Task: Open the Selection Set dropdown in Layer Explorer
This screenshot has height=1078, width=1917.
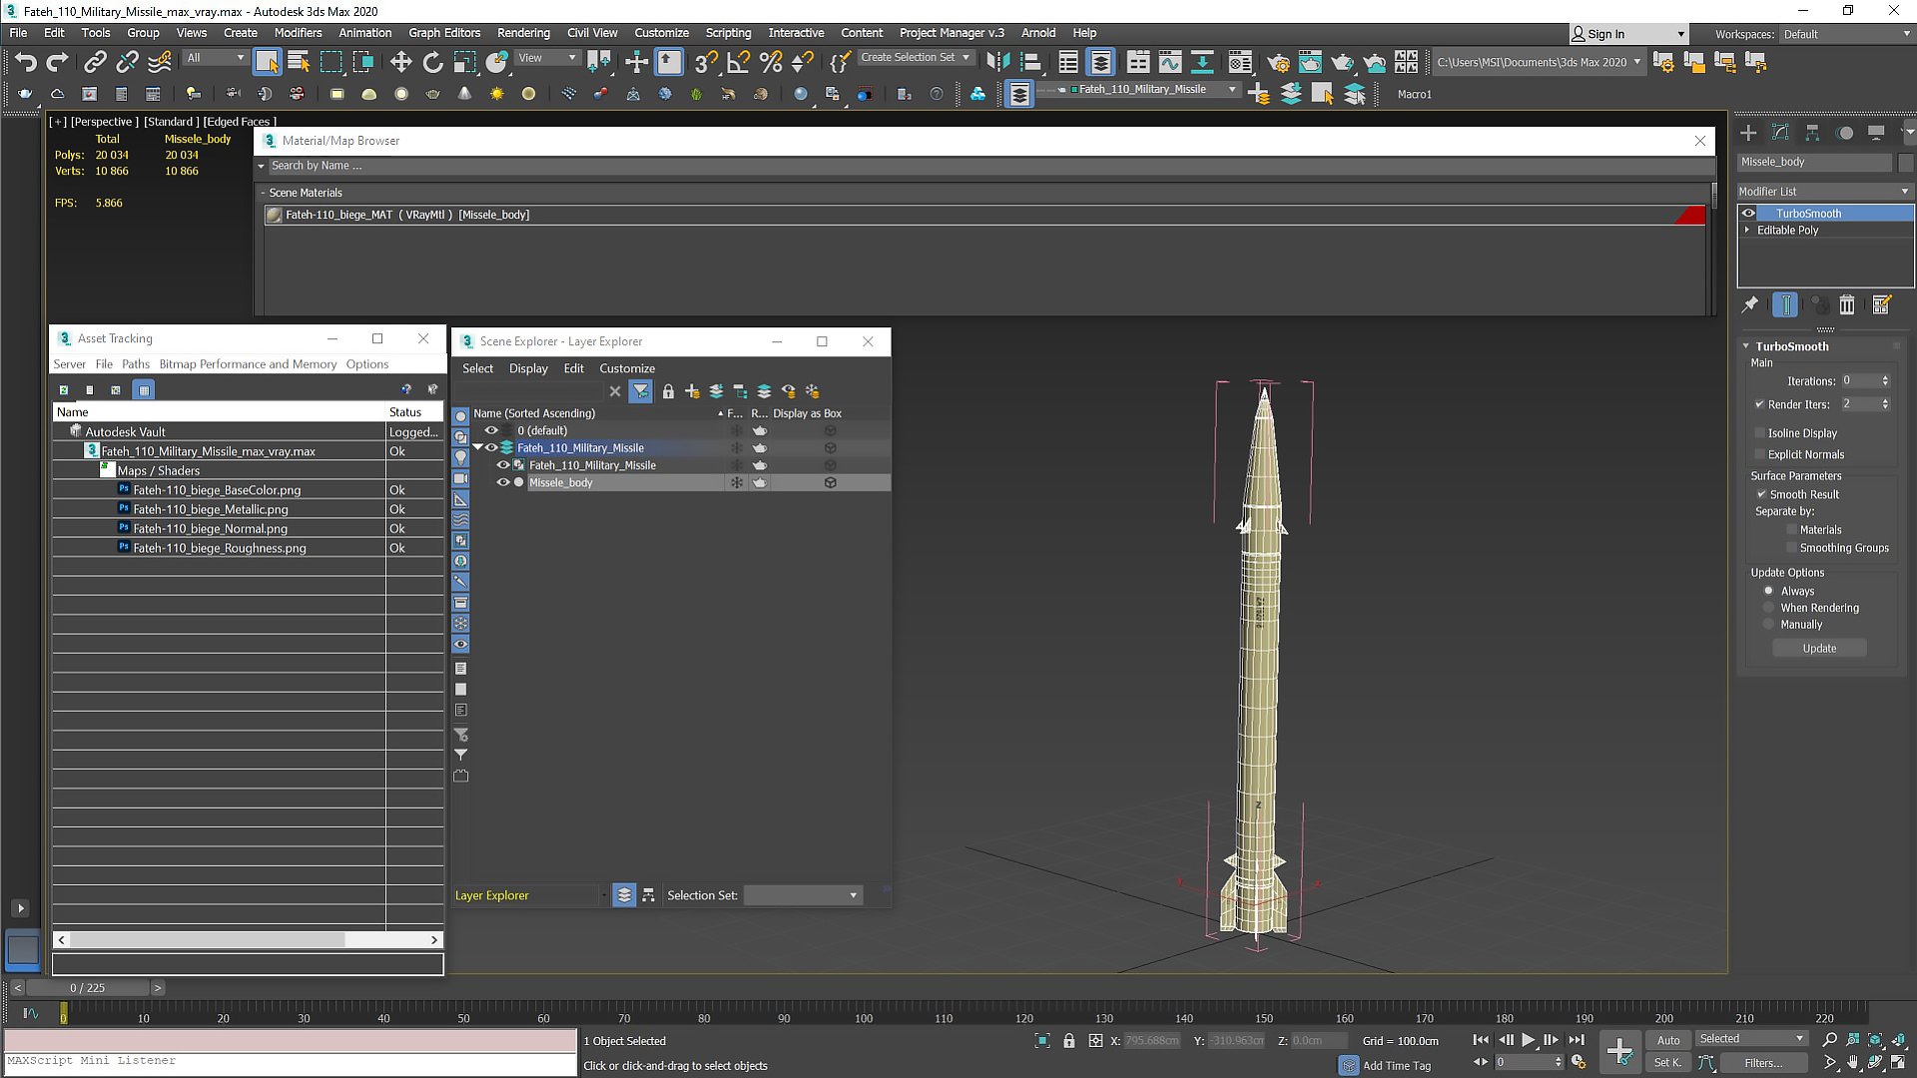Action: (x=803, y=895)
